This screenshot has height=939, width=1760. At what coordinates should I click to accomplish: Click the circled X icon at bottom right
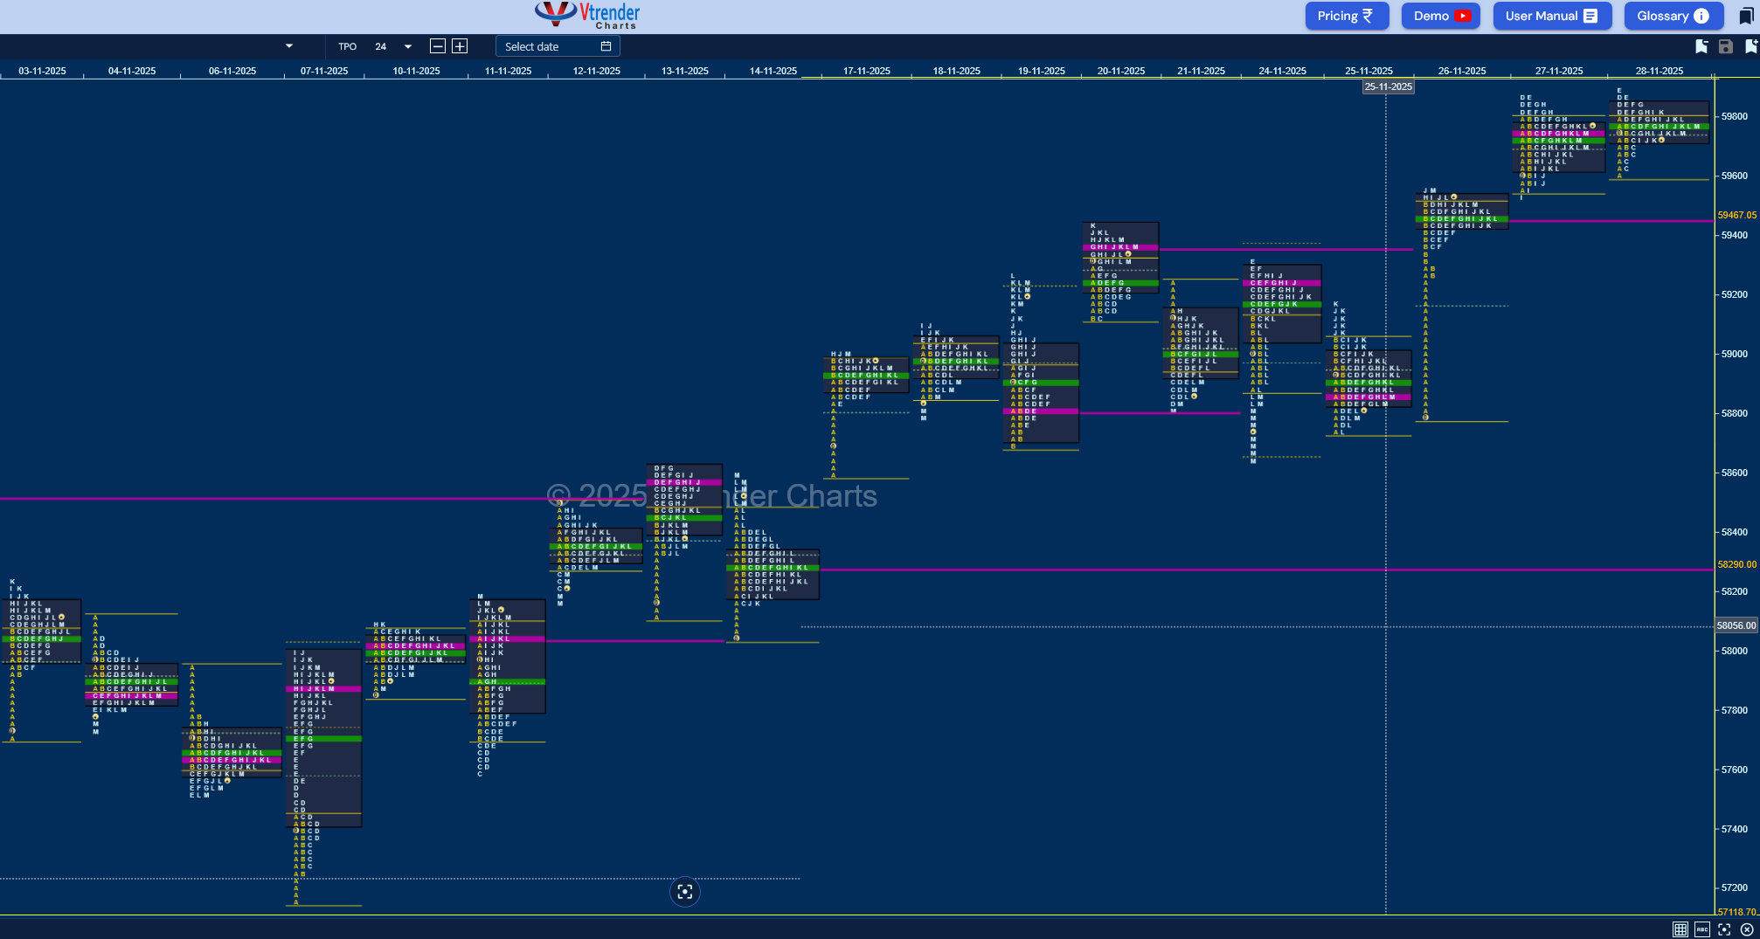click(x=1746, y=929)
